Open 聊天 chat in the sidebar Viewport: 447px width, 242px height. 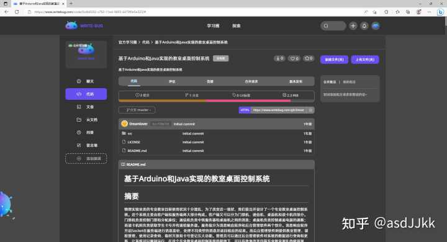pos(86,81)
